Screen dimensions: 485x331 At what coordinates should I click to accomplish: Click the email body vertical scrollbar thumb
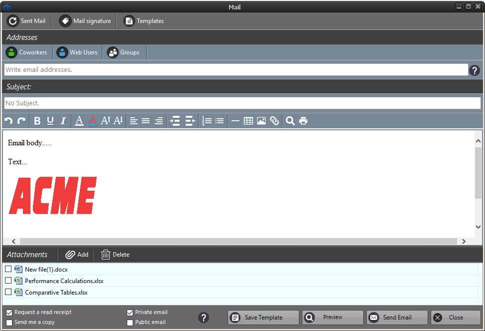(478, 173)
